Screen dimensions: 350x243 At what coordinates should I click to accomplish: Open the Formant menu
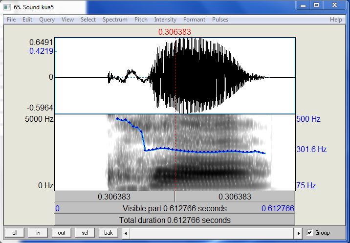(194, 20)
